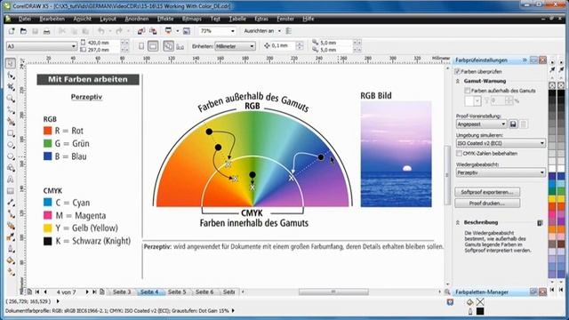Select the Polygon tool
Screen dimensions: 569x320
coord(11,156)
